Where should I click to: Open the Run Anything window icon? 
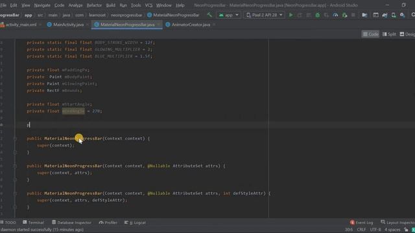coord(375,15)
